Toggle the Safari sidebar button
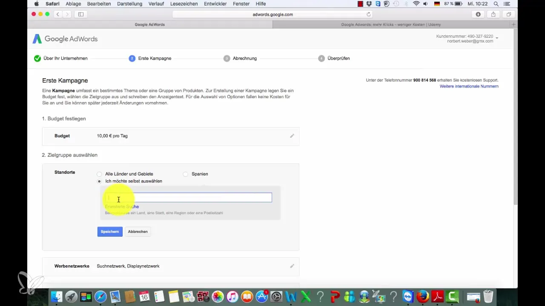545x306 pixels. tap(80, 14)
